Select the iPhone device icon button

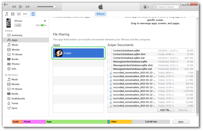click(x=33, y=14)
